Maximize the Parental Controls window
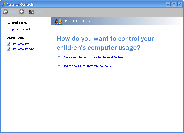Screen dimensions: 184x133 coord(174,4)
